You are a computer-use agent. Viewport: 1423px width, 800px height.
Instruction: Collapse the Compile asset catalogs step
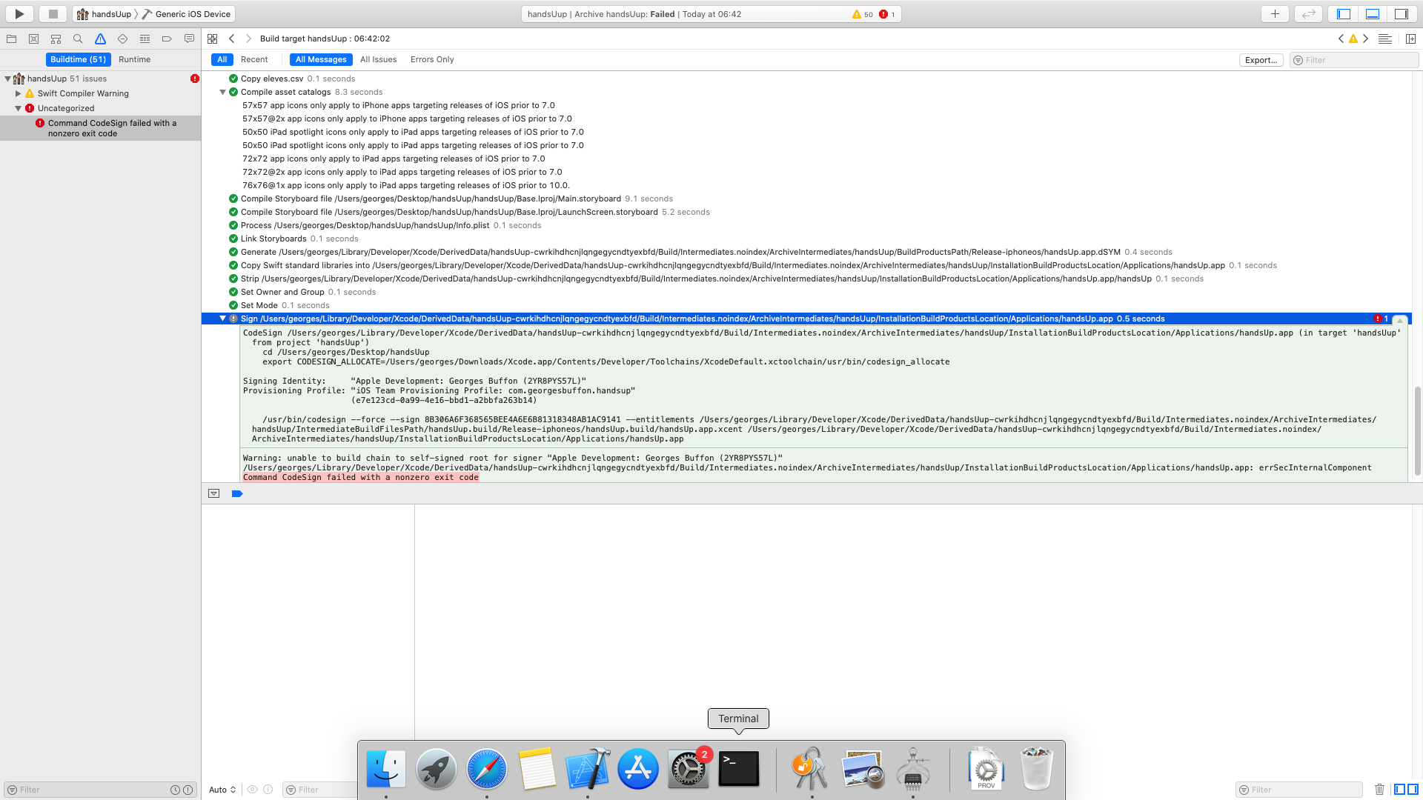point(222,92)
